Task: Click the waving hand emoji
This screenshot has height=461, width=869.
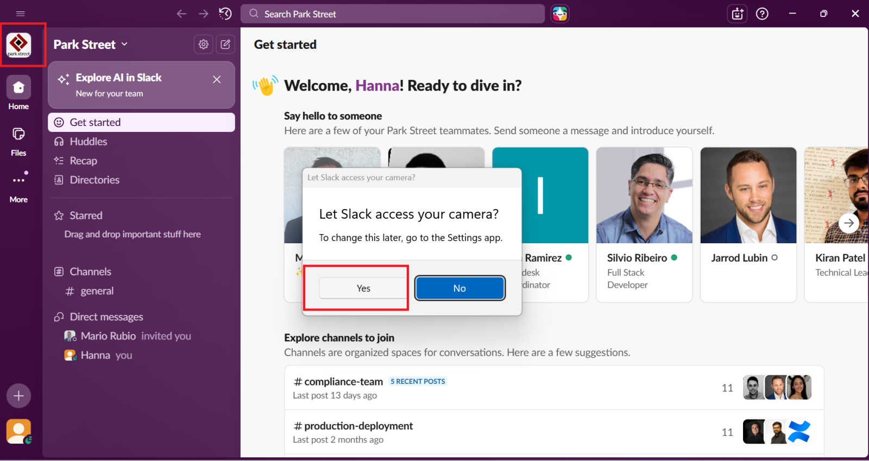Action: (x=266, y=85)
